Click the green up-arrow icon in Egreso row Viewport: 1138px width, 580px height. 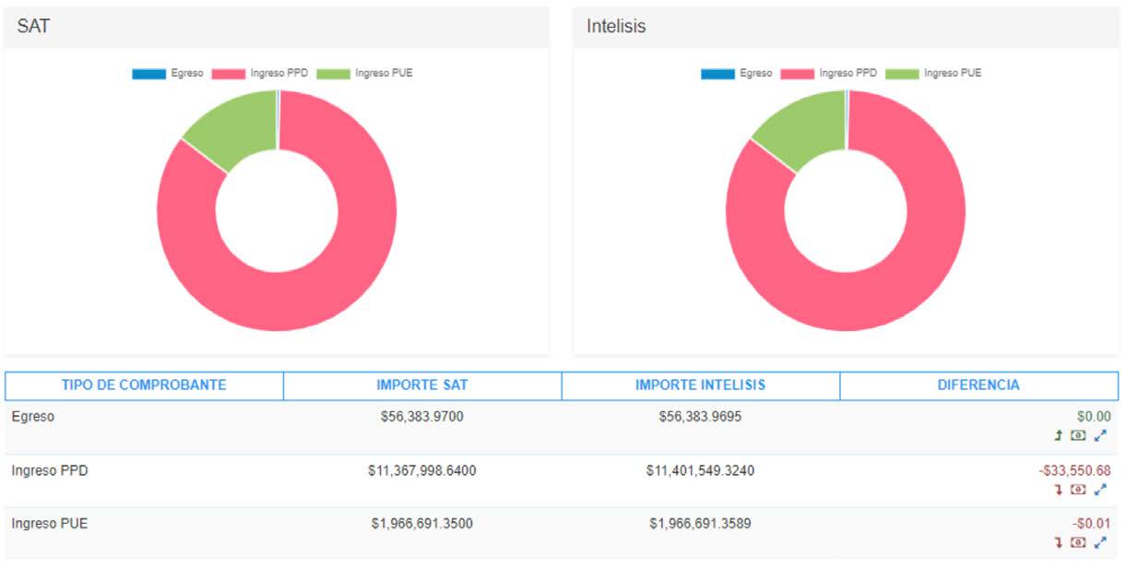click(x=1059, y=435)
